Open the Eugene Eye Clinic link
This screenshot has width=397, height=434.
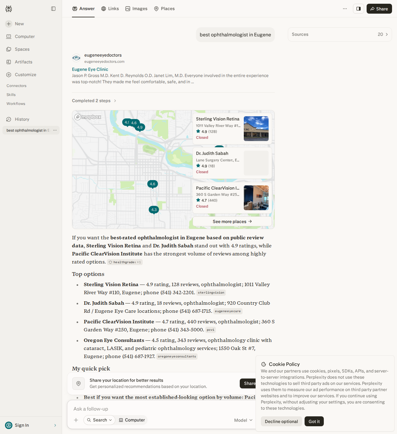pos(90,69)
